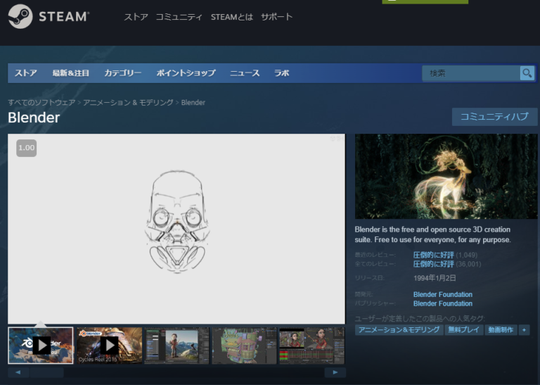Play the first Blender trailer thumbnail
Image resolution: width=540 pixels, height=385 pixels.
tap(41, 346)
